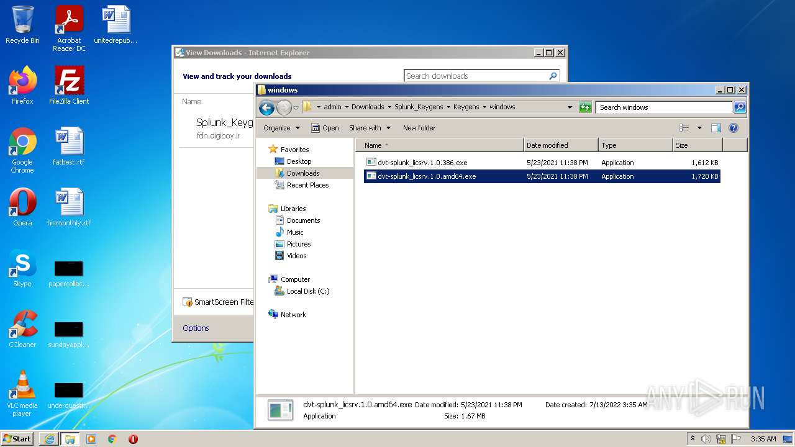Open the Share with menu
Image resolution: width=795 pixels, height=447 pixels.
point(370,128)
